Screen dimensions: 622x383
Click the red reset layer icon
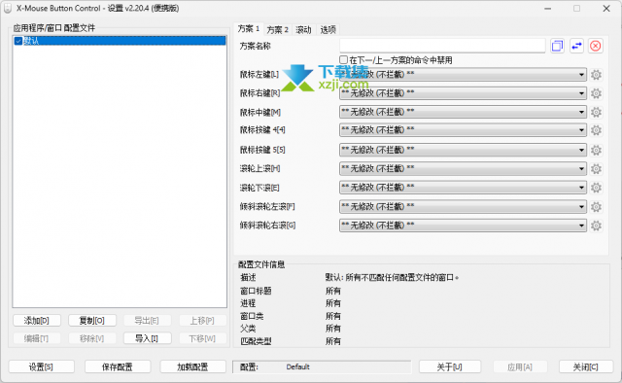click(596, 46)
